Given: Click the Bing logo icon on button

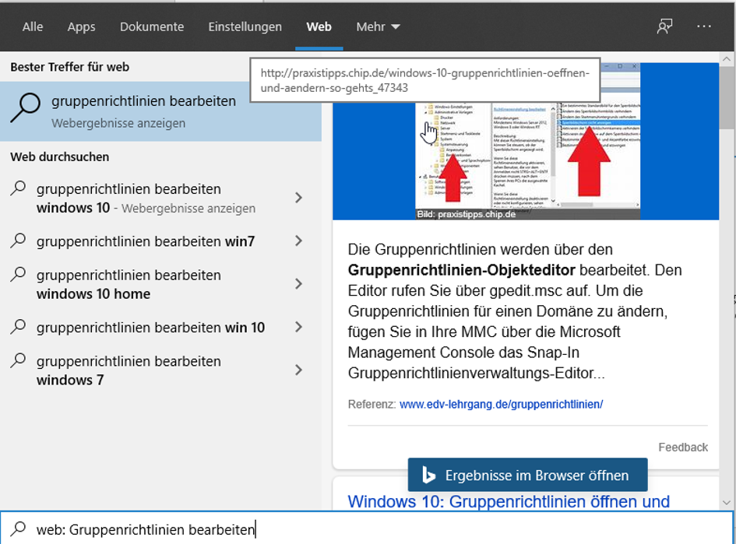Looking at the screenshot, I should pyautogui.click(x=428, y=475).
